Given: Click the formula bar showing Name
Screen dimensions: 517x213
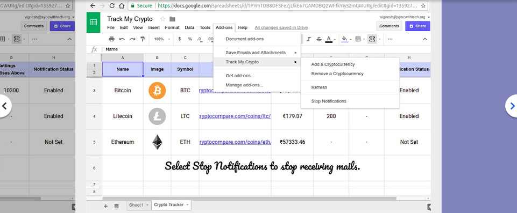Looking at the screenshot, I should click(266, 49).
